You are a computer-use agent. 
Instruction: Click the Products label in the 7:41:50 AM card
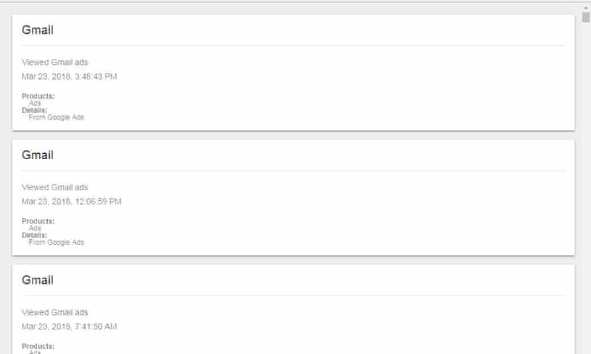pyautogui.click(x=38, y=346)
